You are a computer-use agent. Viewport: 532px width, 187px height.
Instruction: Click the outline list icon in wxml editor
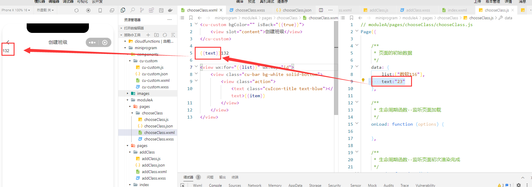pyautogui.click(x=182, y=18)
